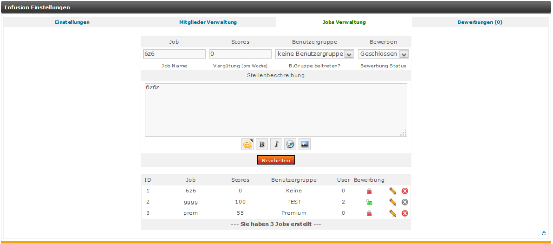553x244 pixels.
Task: Click the Scores input field
Action: (x=241, y=53)
